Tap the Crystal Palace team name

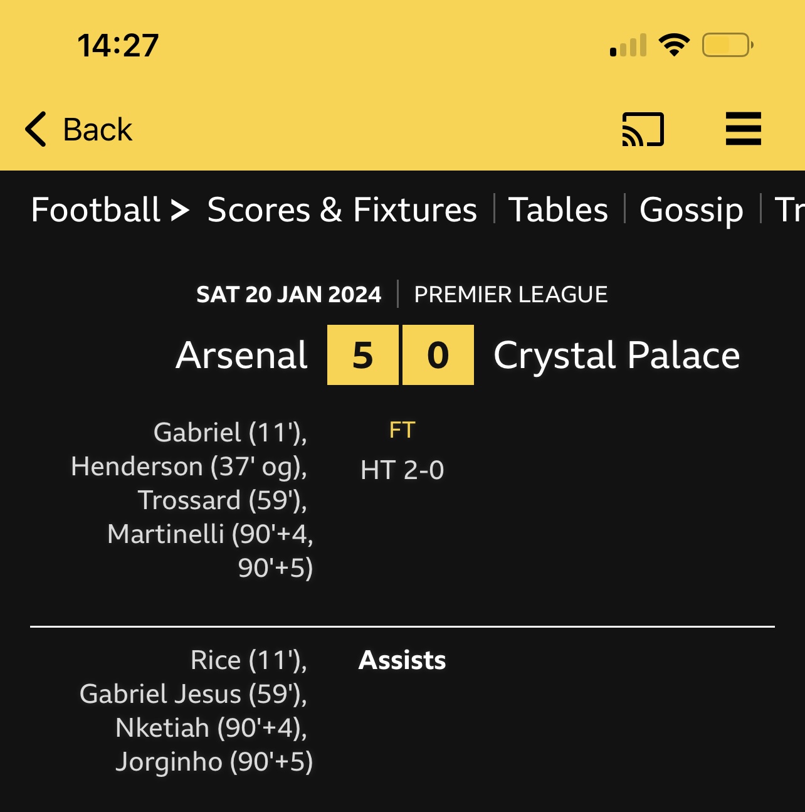pyautogui.click(x=616, y=356)
